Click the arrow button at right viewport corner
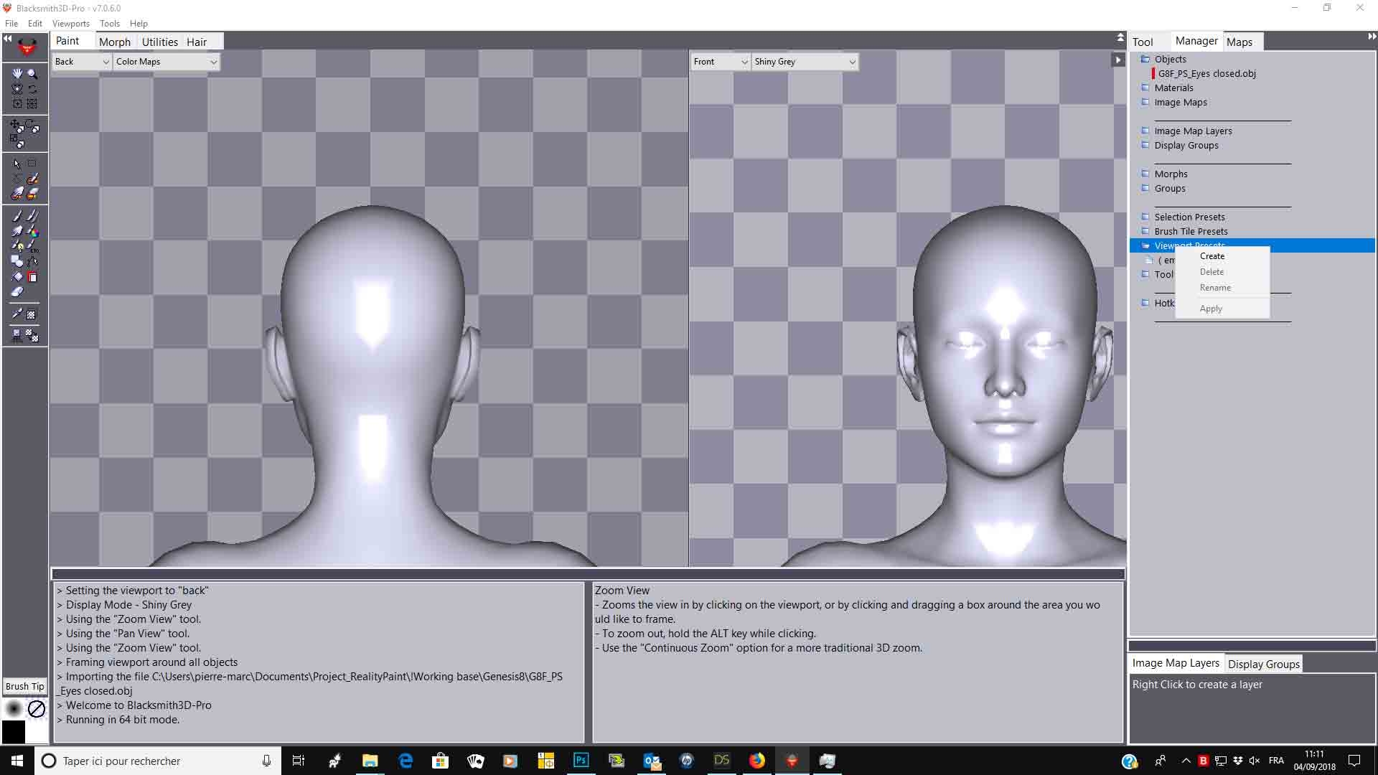Screen dimensions: 1378x775 [1118, 60]
